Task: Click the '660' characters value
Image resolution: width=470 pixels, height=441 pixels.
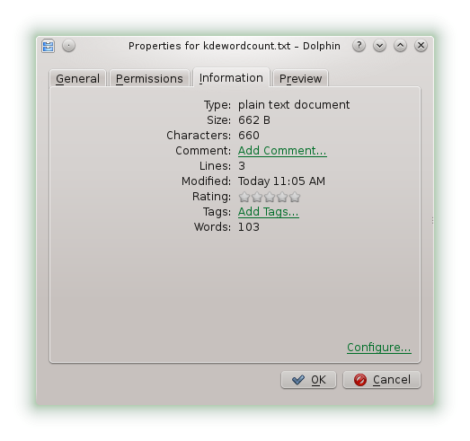Action: coord(249,136)
